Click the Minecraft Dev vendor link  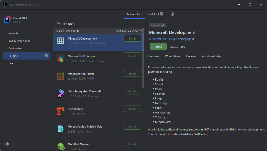pos(157,39)
